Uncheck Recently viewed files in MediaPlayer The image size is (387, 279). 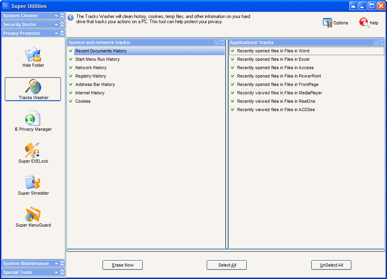232,93
